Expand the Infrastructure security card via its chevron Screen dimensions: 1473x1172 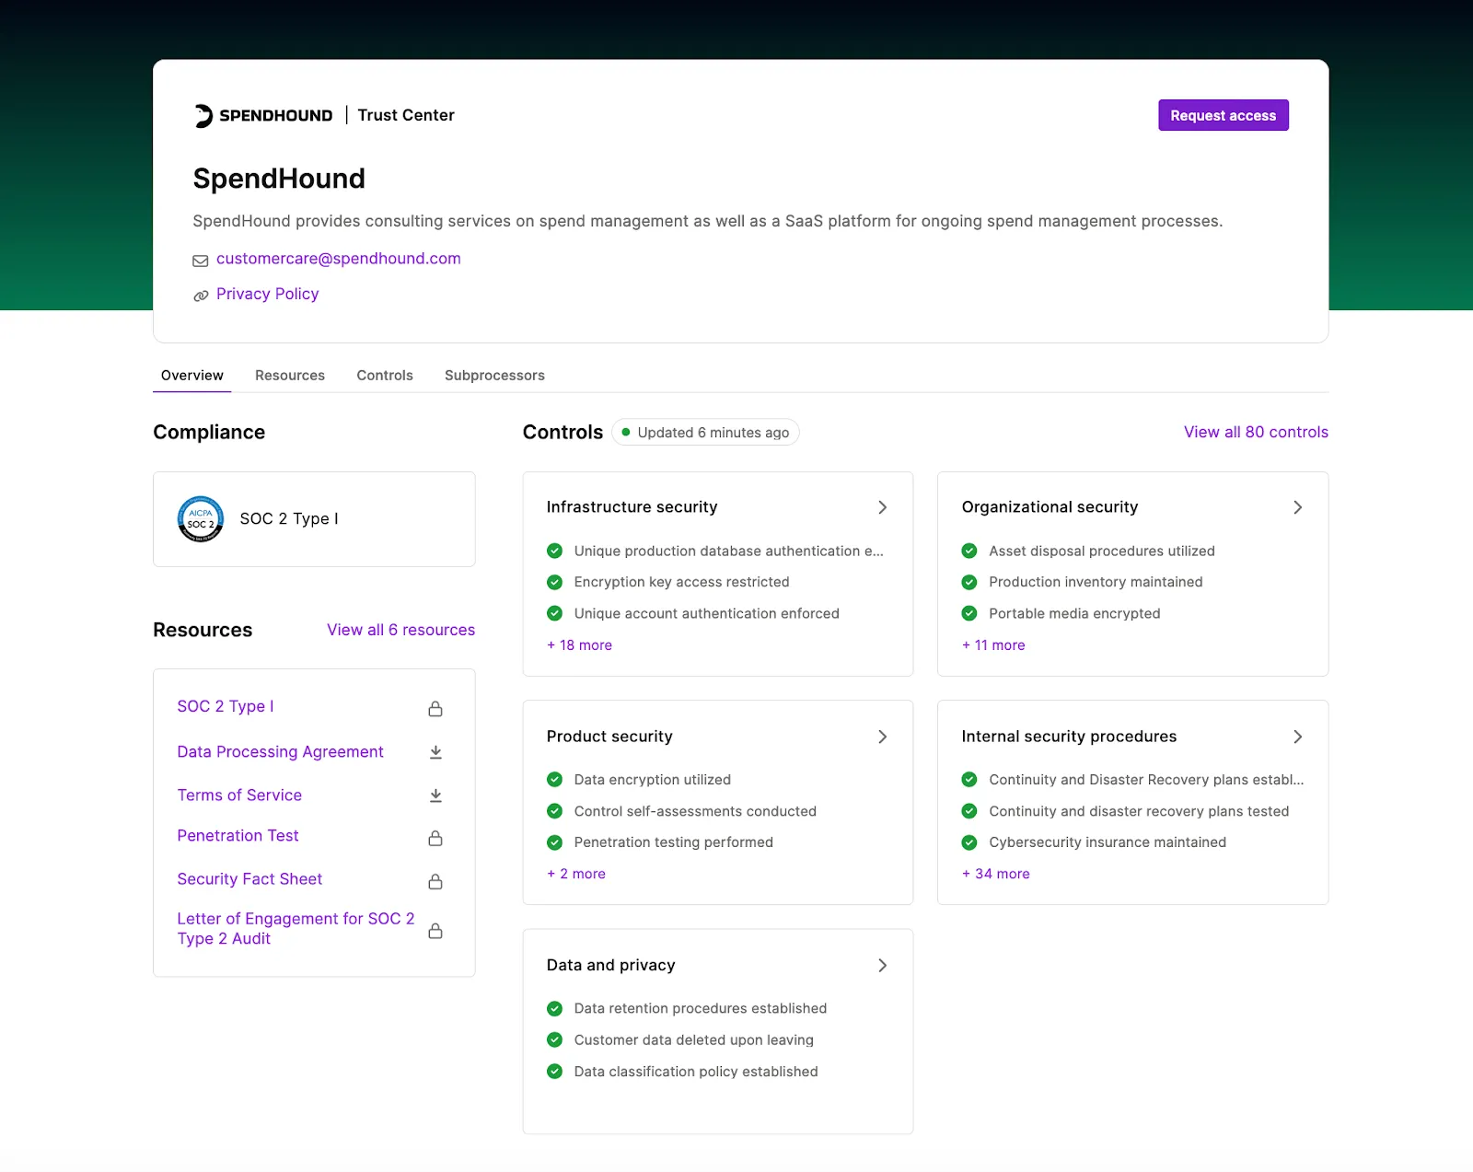click(x=882, y=506)
